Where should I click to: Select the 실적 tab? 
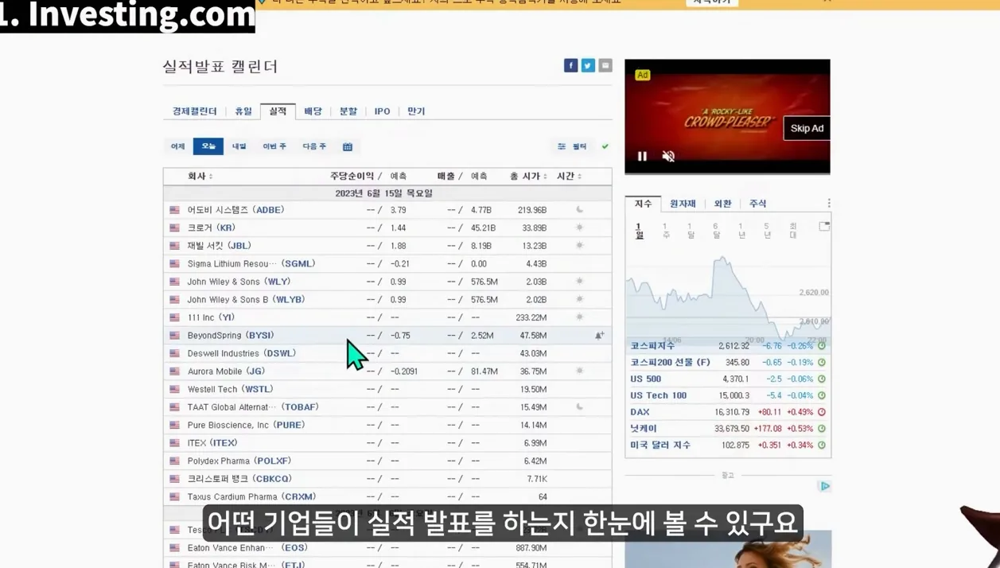coord(278,111)
